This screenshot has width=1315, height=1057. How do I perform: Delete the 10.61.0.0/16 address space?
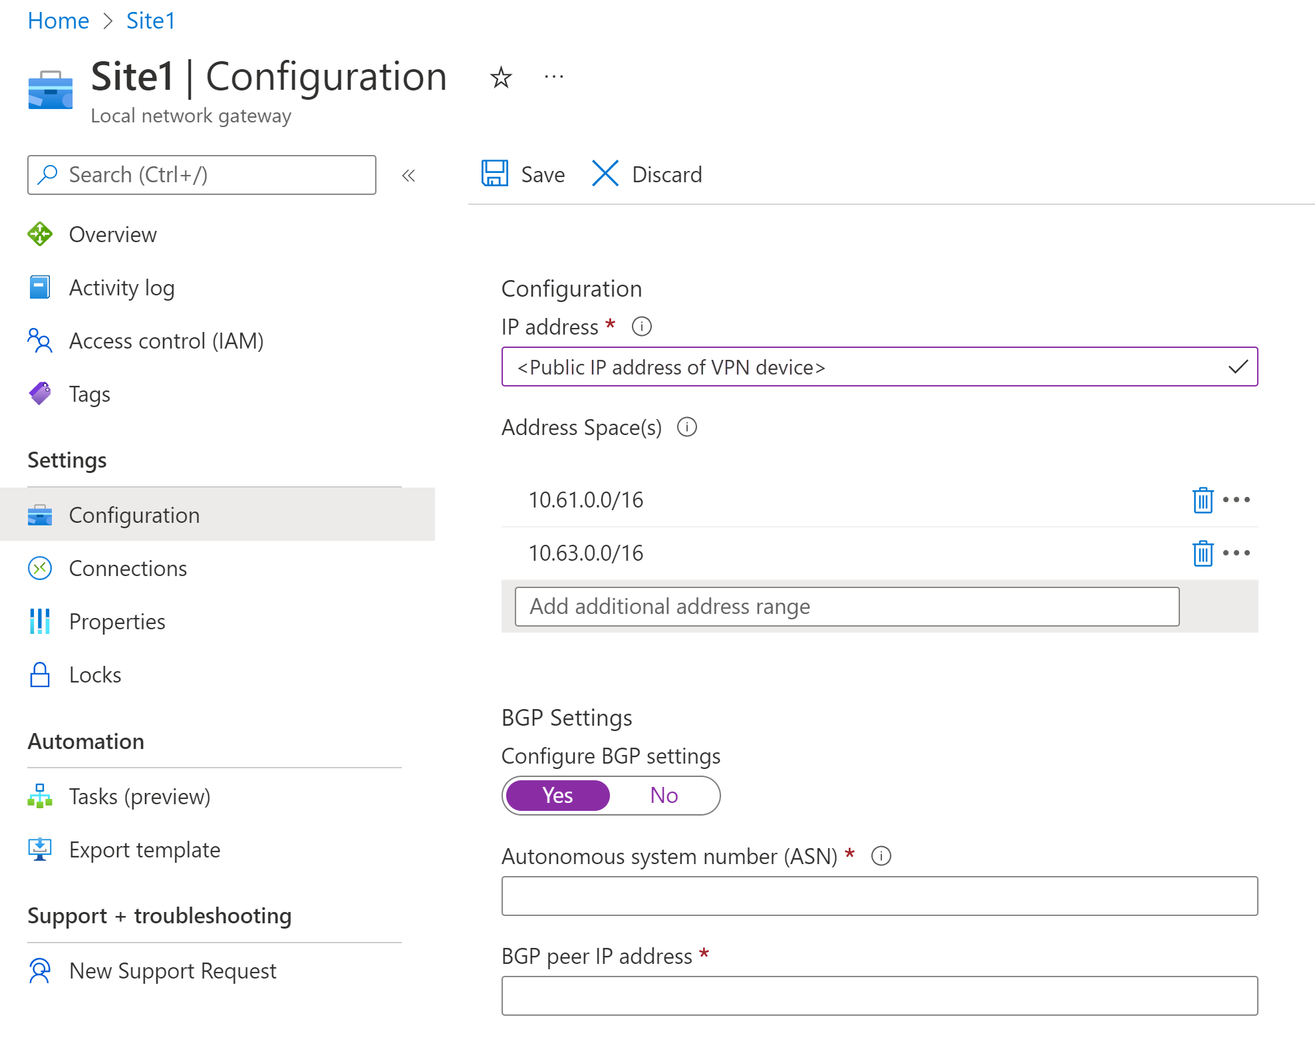coord(1202,500)
